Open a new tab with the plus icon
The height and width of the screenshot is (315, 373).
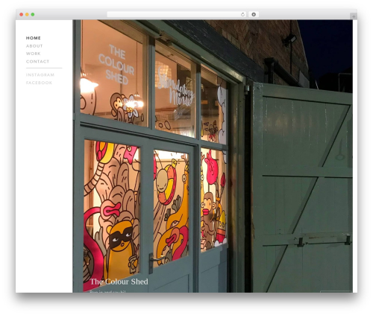[354, 16]
